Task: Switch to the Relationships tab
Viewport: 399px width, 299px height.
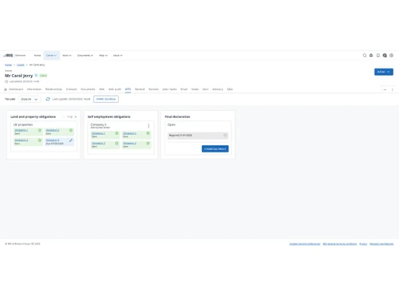Action: (53, 89)
